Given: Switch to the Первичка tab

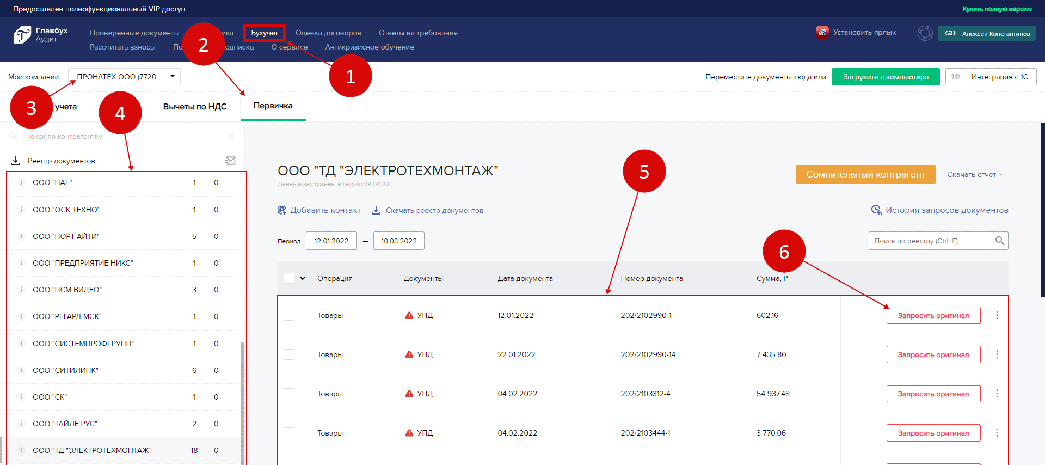Looking at the screenshot, I should [x=273, y=106].
